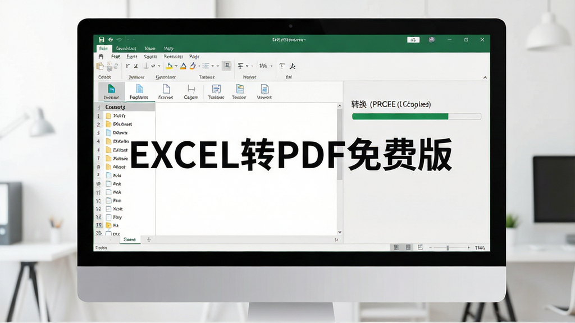Click the green conversion progress bar
Image resolution: width=575 pixels, height=323 pixels.
click(416, 117)
